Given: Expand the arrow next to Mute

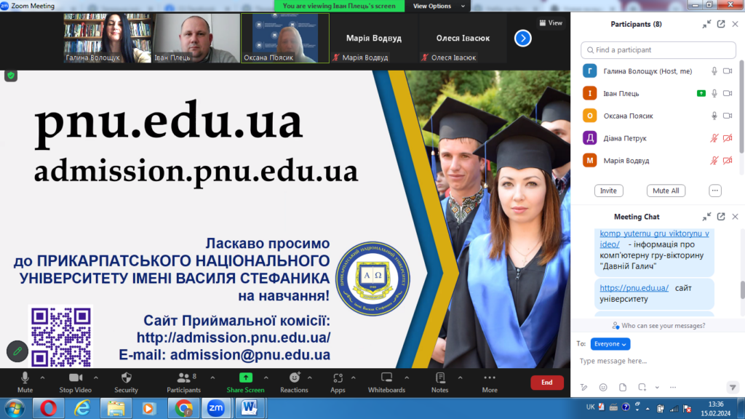Looking at the screenshot, I should 42,378.
